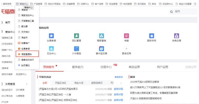The image size is (199, 104).
Task: Open the 最常使用 bookmark
Action: tap(7, 4)
